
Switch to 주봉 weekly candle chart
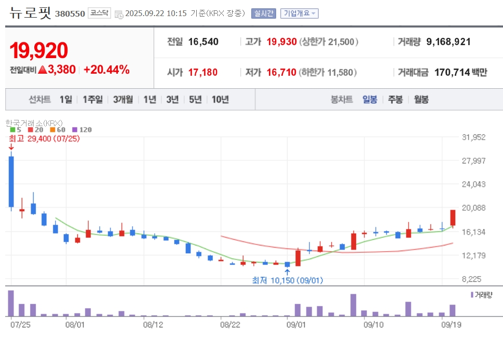396,100
